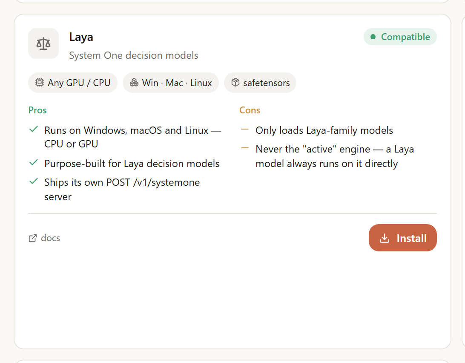Click the dash beside Never the active engine con

click(245, 148)
